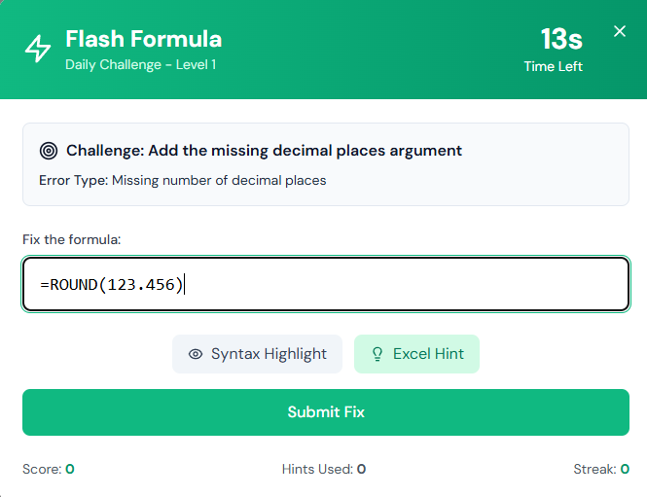Focus the =ROUND(123.456) formula input field

(326, 284)
